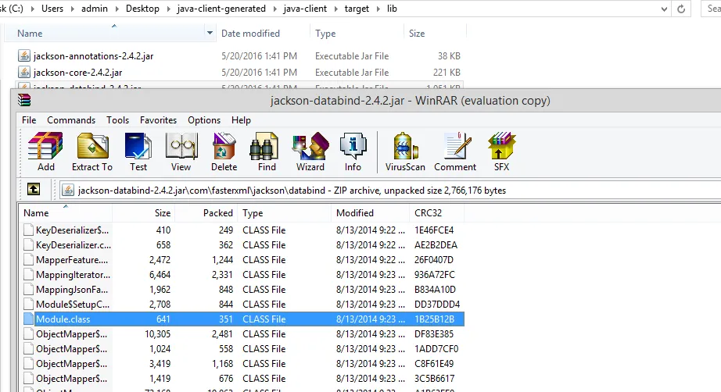Expand chevron after java-client-generated breadcrumb

(x=274, y=9)
